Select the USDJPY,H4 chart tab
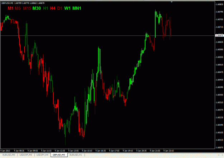Viewport: 224px width, 158px height. (42, 155)
